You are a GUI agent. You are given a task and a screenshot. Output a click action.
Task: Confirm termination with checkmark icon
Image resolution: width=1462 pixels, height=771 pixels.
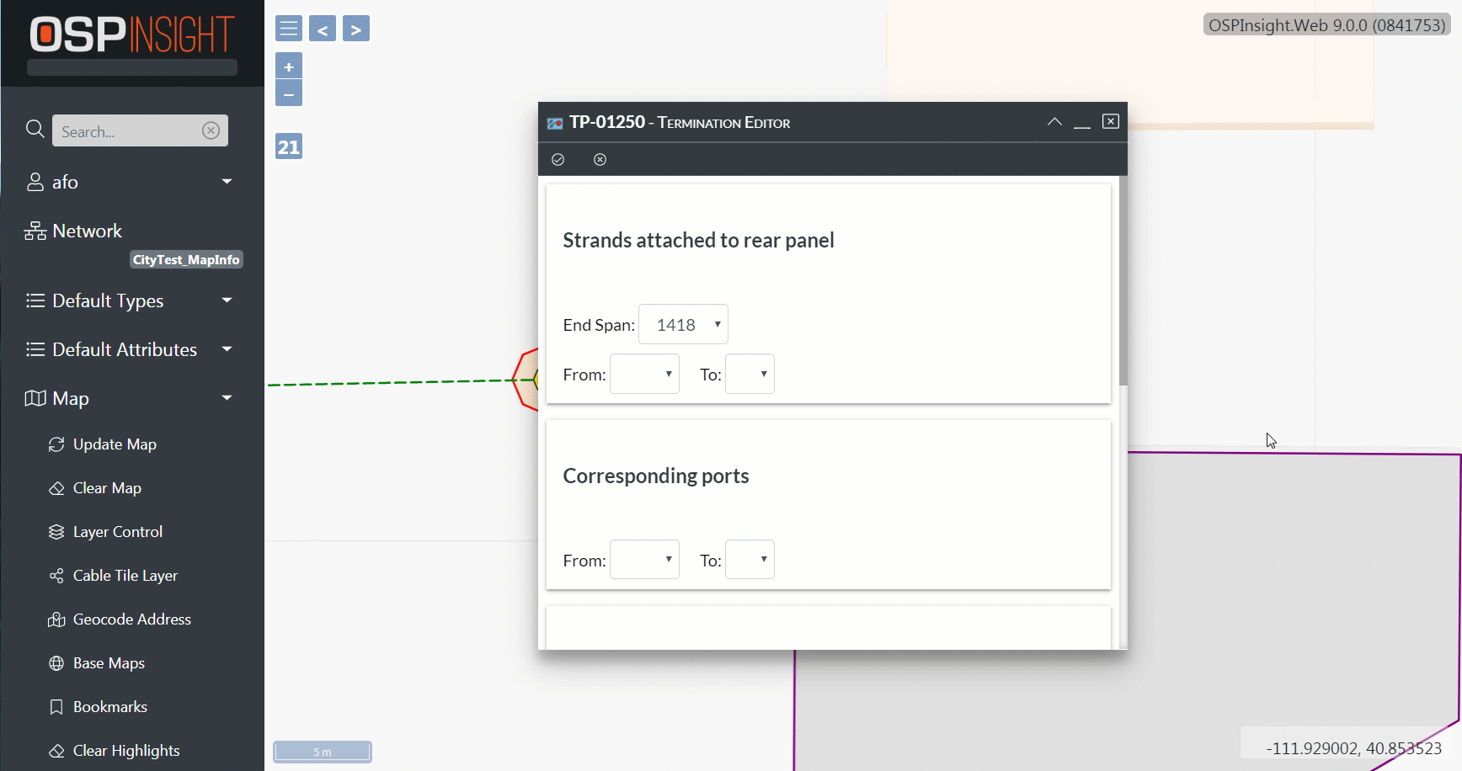558,160
